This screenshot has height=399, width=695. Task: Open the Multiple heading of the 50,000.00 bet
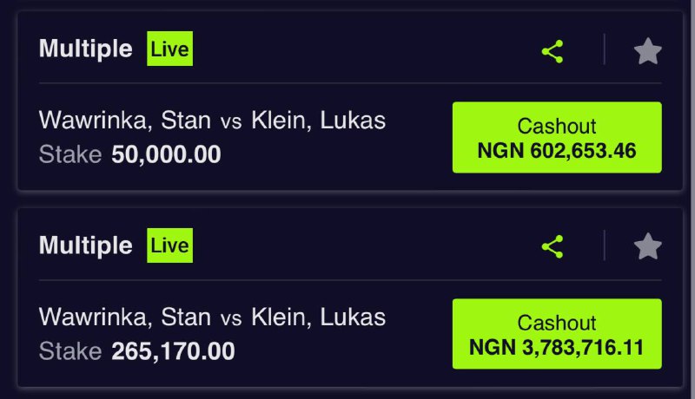click(85, 49)
